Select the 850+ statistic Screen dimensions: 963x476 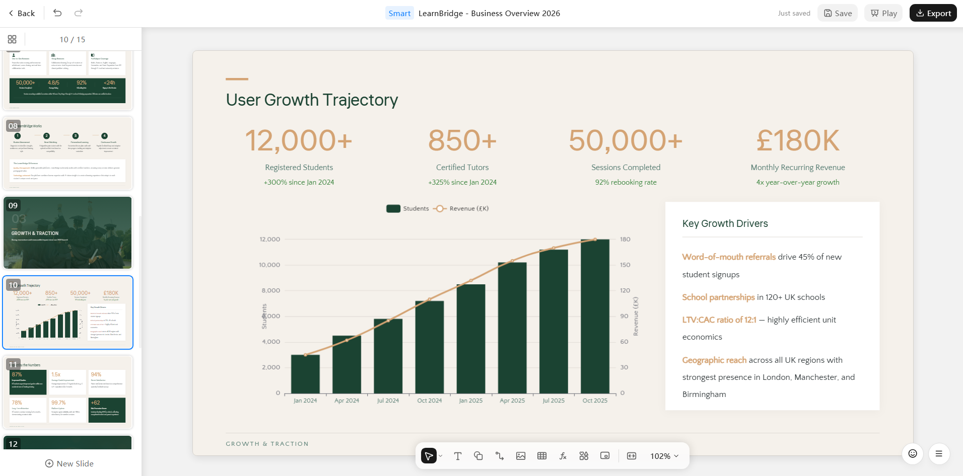(462, 140)
